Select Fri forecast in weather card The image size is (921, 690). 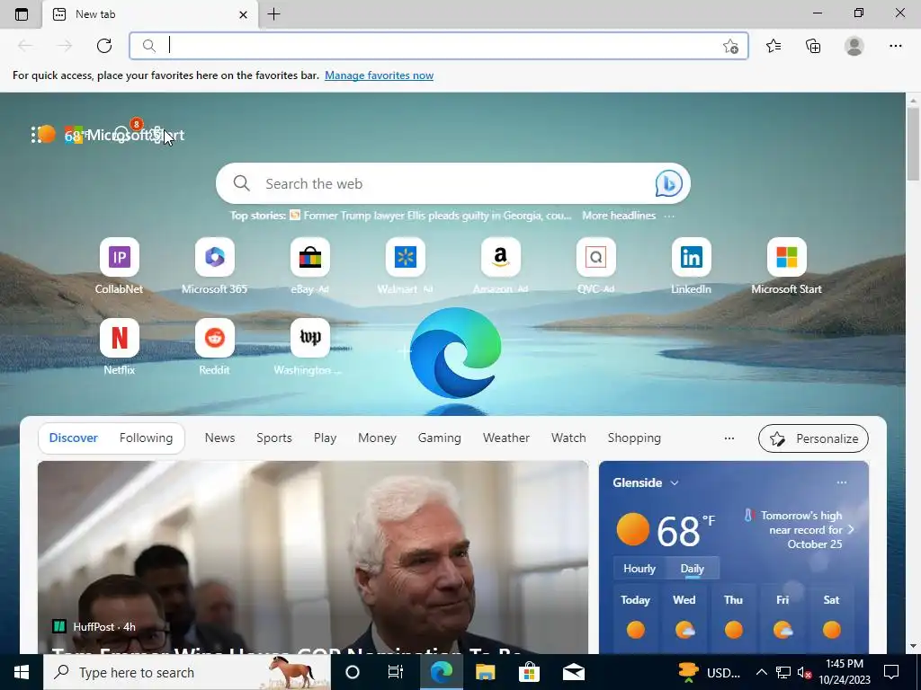coord(782,619)
